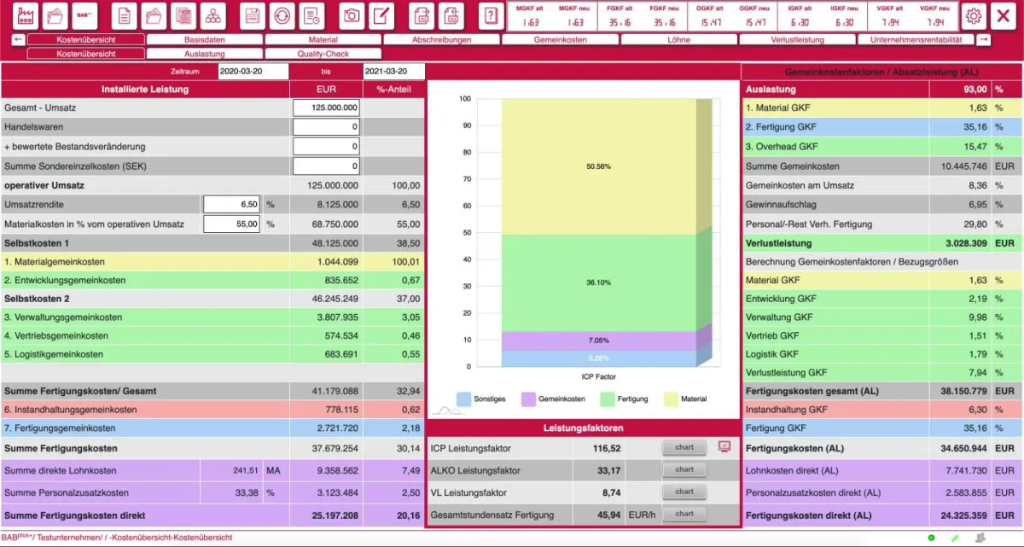
Task: Open the organization chart hierarchy icon
Action: click(x=212, y=15)
